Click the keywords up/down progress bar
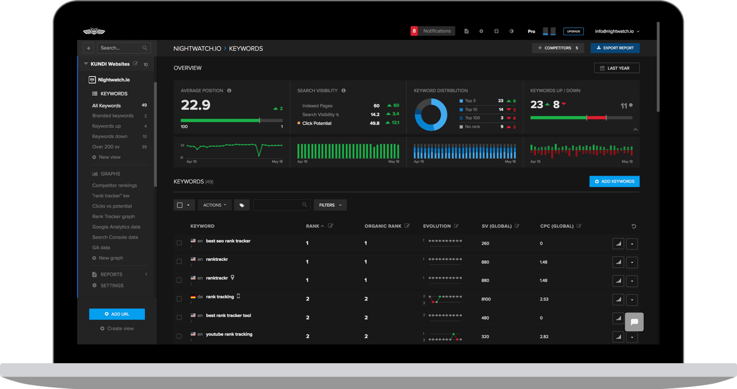Image resolution: width=737 pixels, height=389 pixels. (x=581, y=118)
